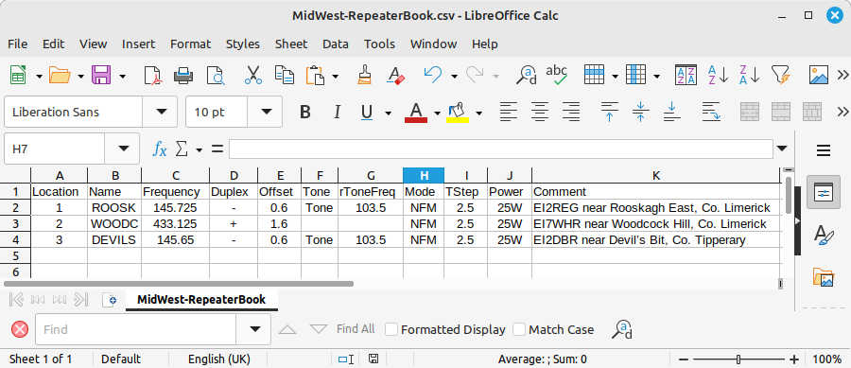This screenshot has width=851, height=368.
Task: Click Find Next arrow
Action: 319,329
